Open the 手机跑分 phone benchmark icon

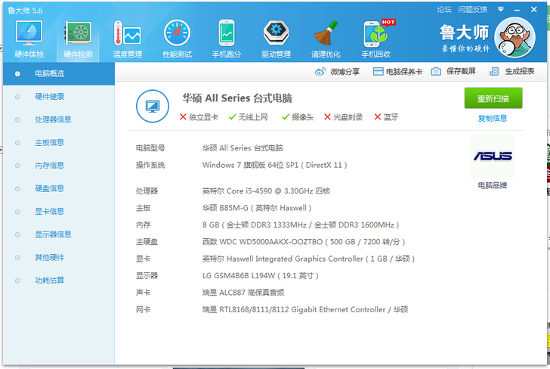coord(227,34)
